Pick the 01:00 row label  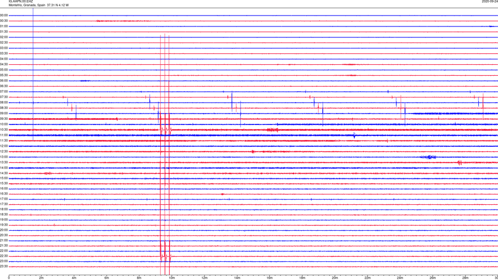coord(4,26)
